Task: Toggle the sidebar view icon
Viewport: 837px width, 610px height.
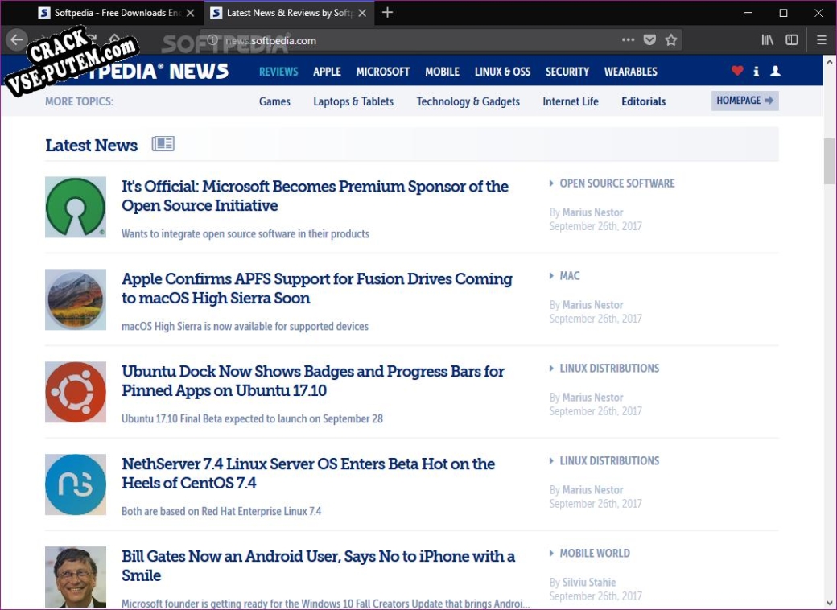Action: click(x=792, y=40)
